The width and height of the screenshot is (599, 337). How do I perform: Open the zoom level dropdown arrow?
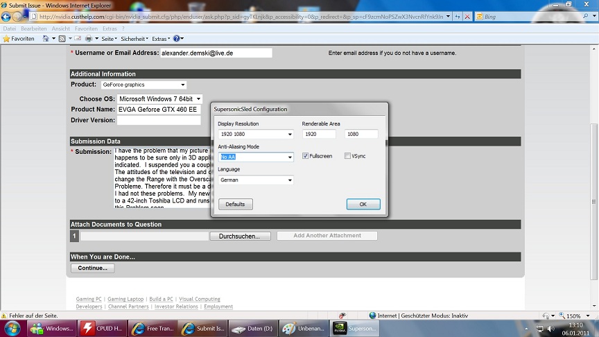click(x=587, y=316)
